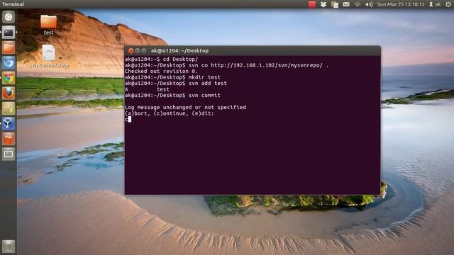Click the 'cd Desktop/' command line
This screenshot has width=454, height=255.
[x=162, y=59]
